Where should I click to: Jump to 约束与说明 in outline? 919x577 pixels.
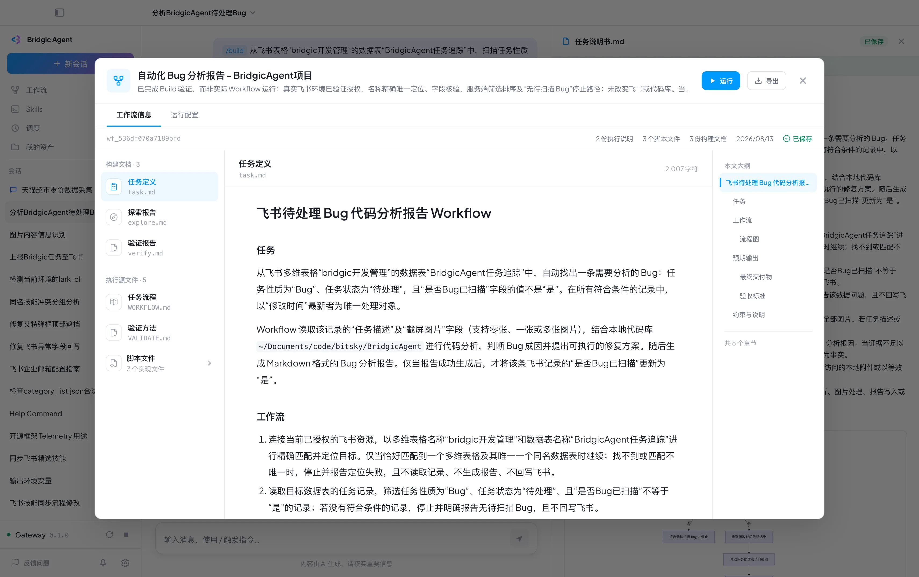click(x=749, y=315)
